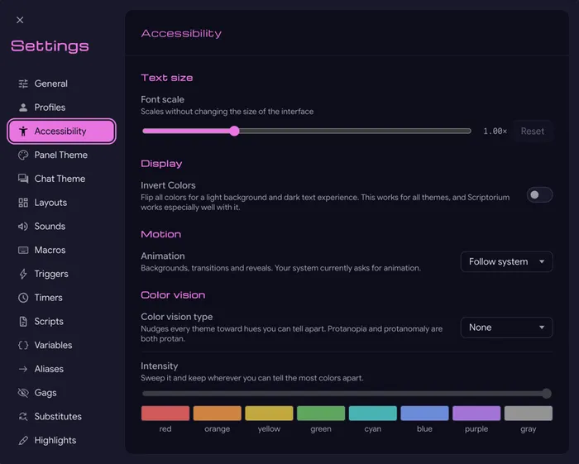579x464 pixels.
Task: Navigate to Gags settings
Action: pyautogui.click(x=62, y=393)
